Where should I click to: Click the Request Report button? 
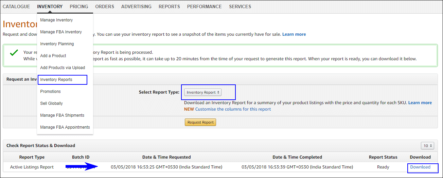pos(200,122)
